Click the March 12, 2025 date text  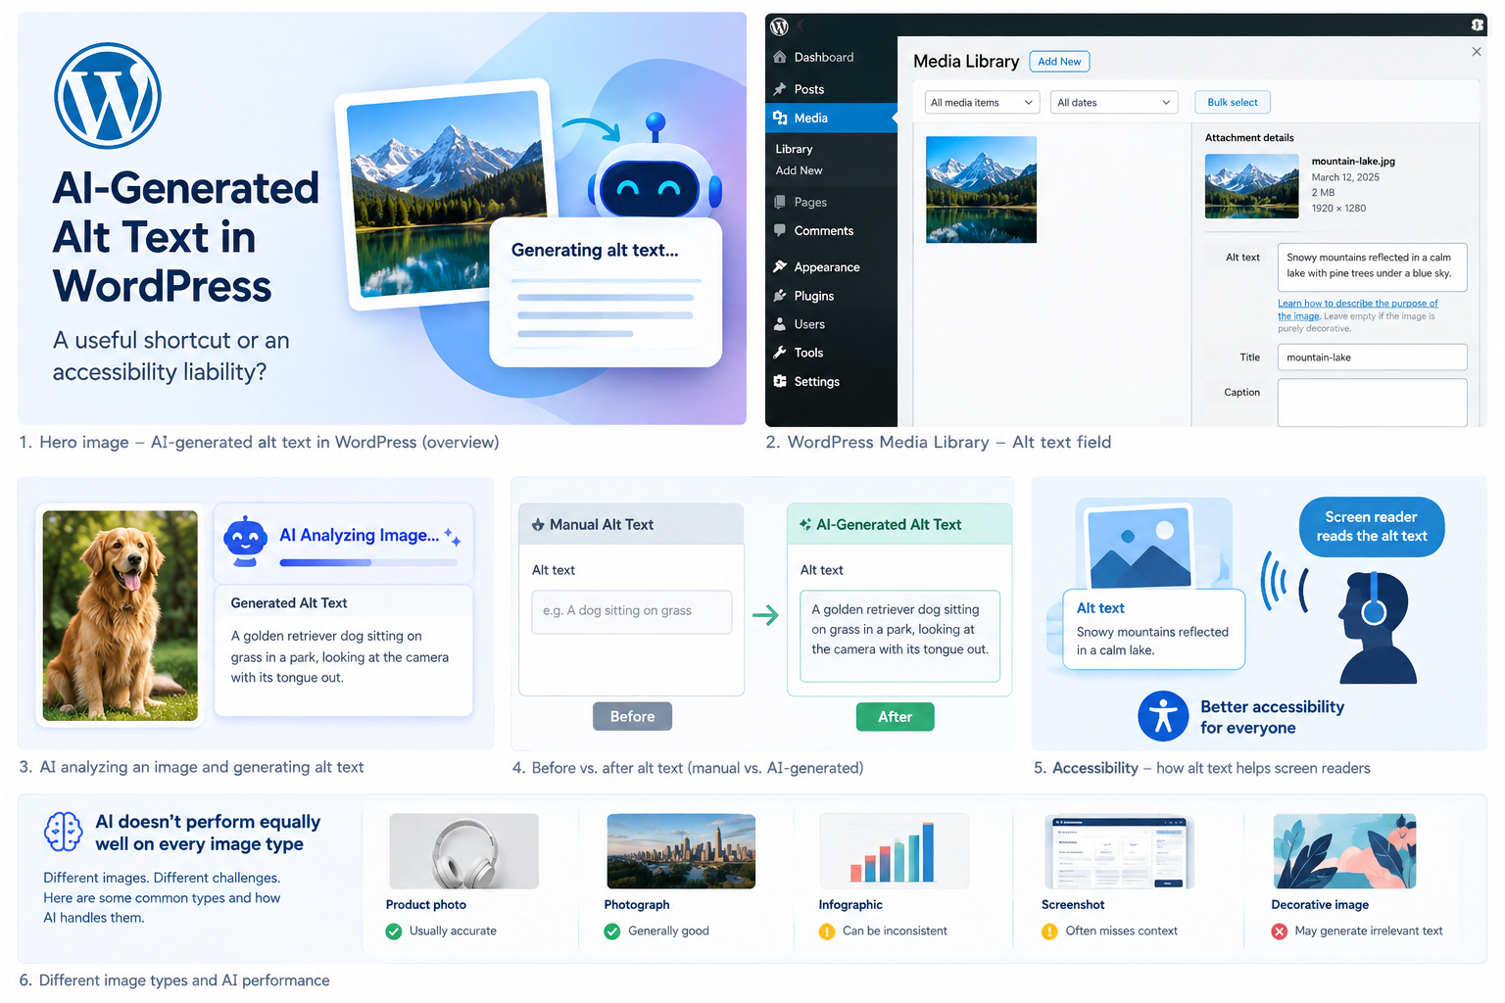click(1345, 177)
